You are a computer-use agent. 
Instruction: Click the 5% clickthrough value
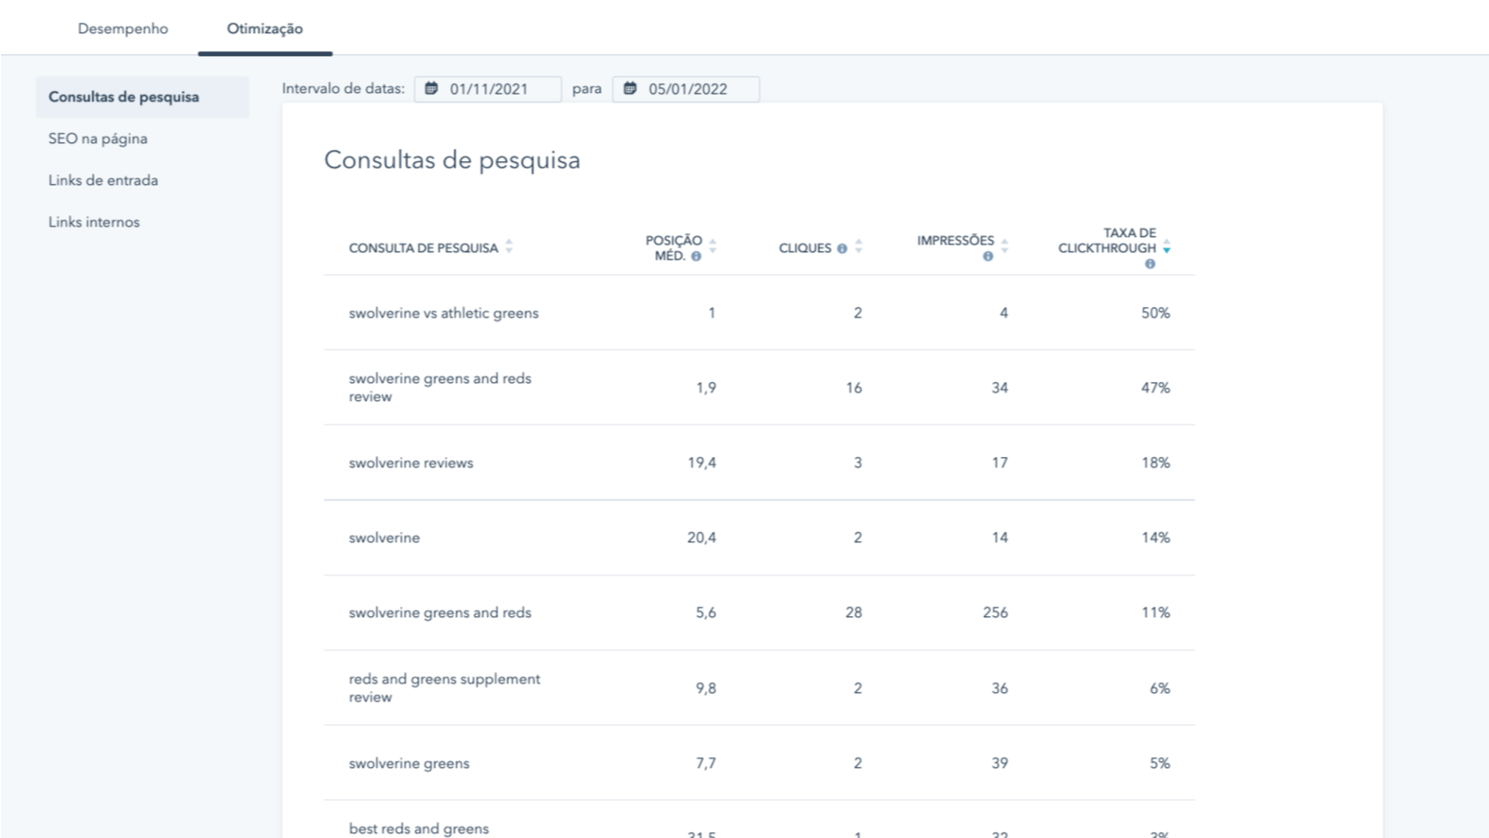click(1160, 763)
